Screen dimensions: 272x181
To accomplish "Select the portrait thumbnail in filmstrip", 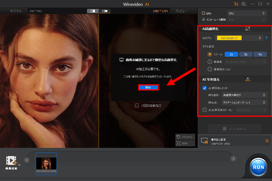I will click(46, 163).
